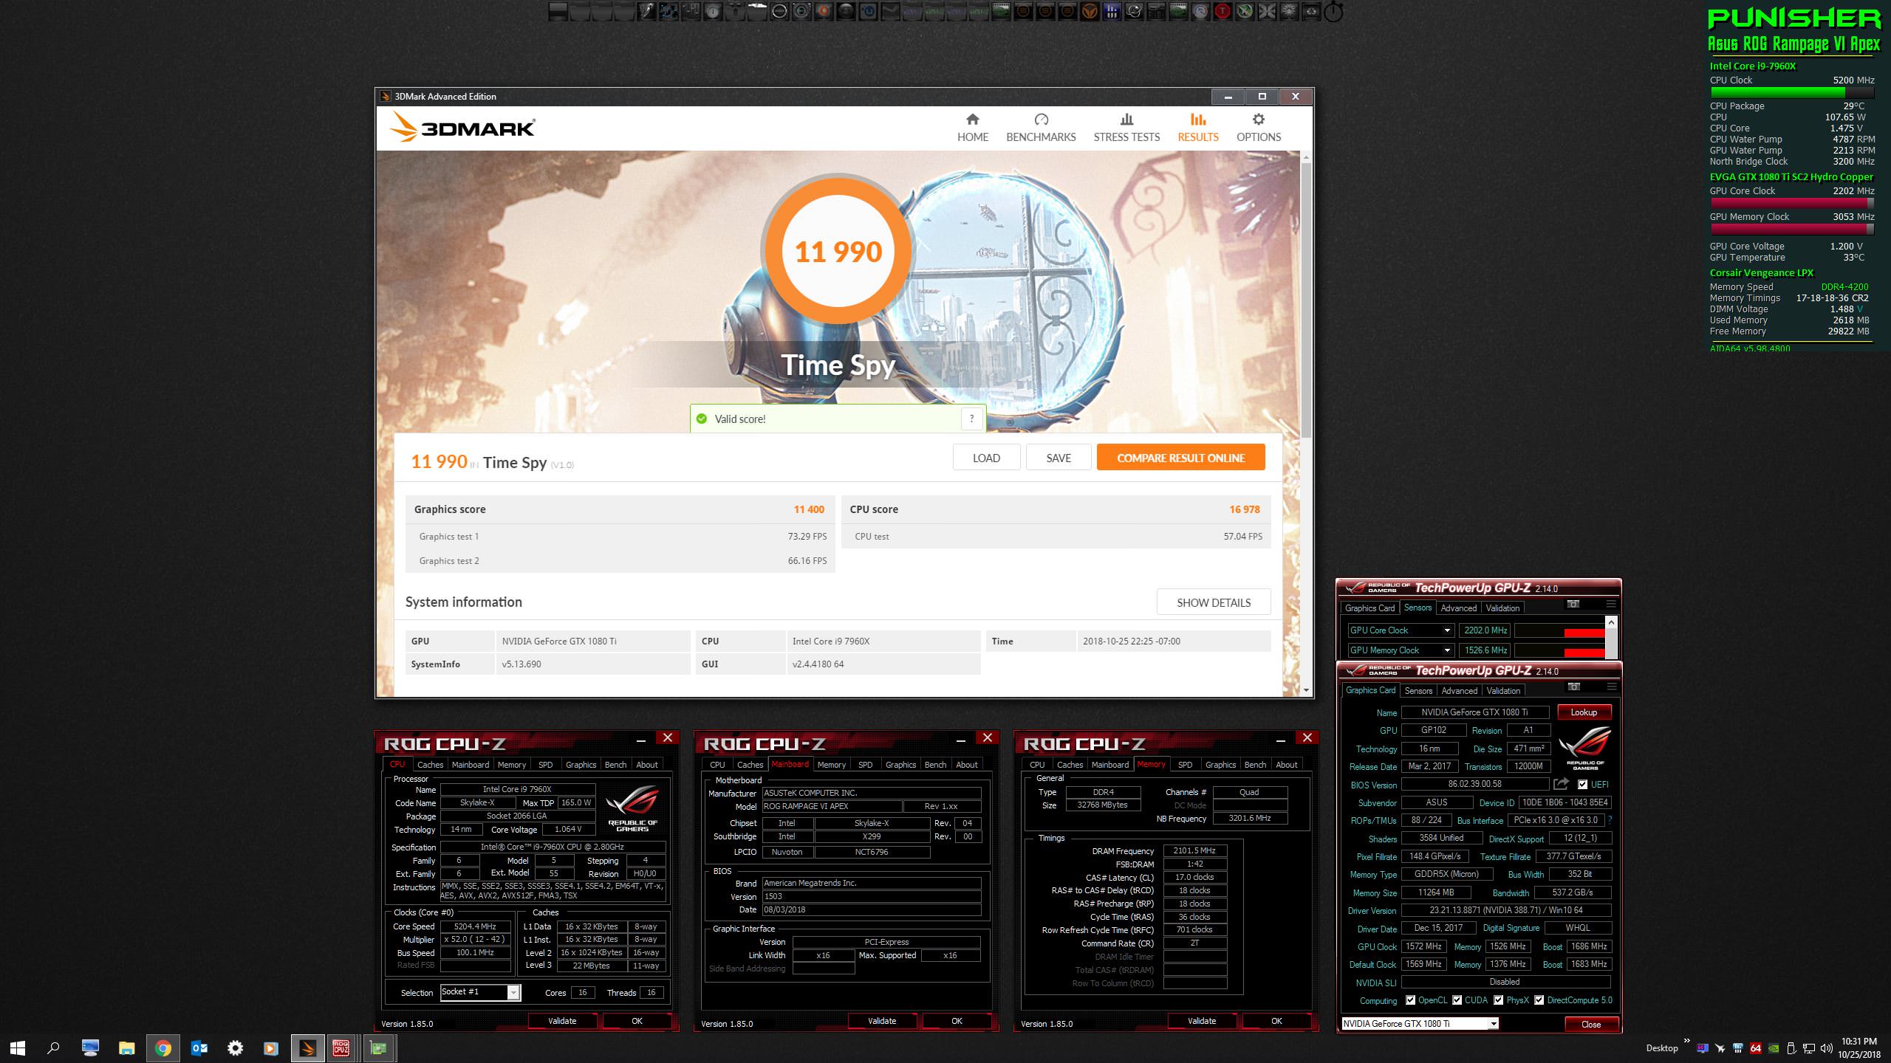Toggle the CUDA checkbox
The height and width of the screenshot is (1063, 1891).
click(x=1457, y=1000)
